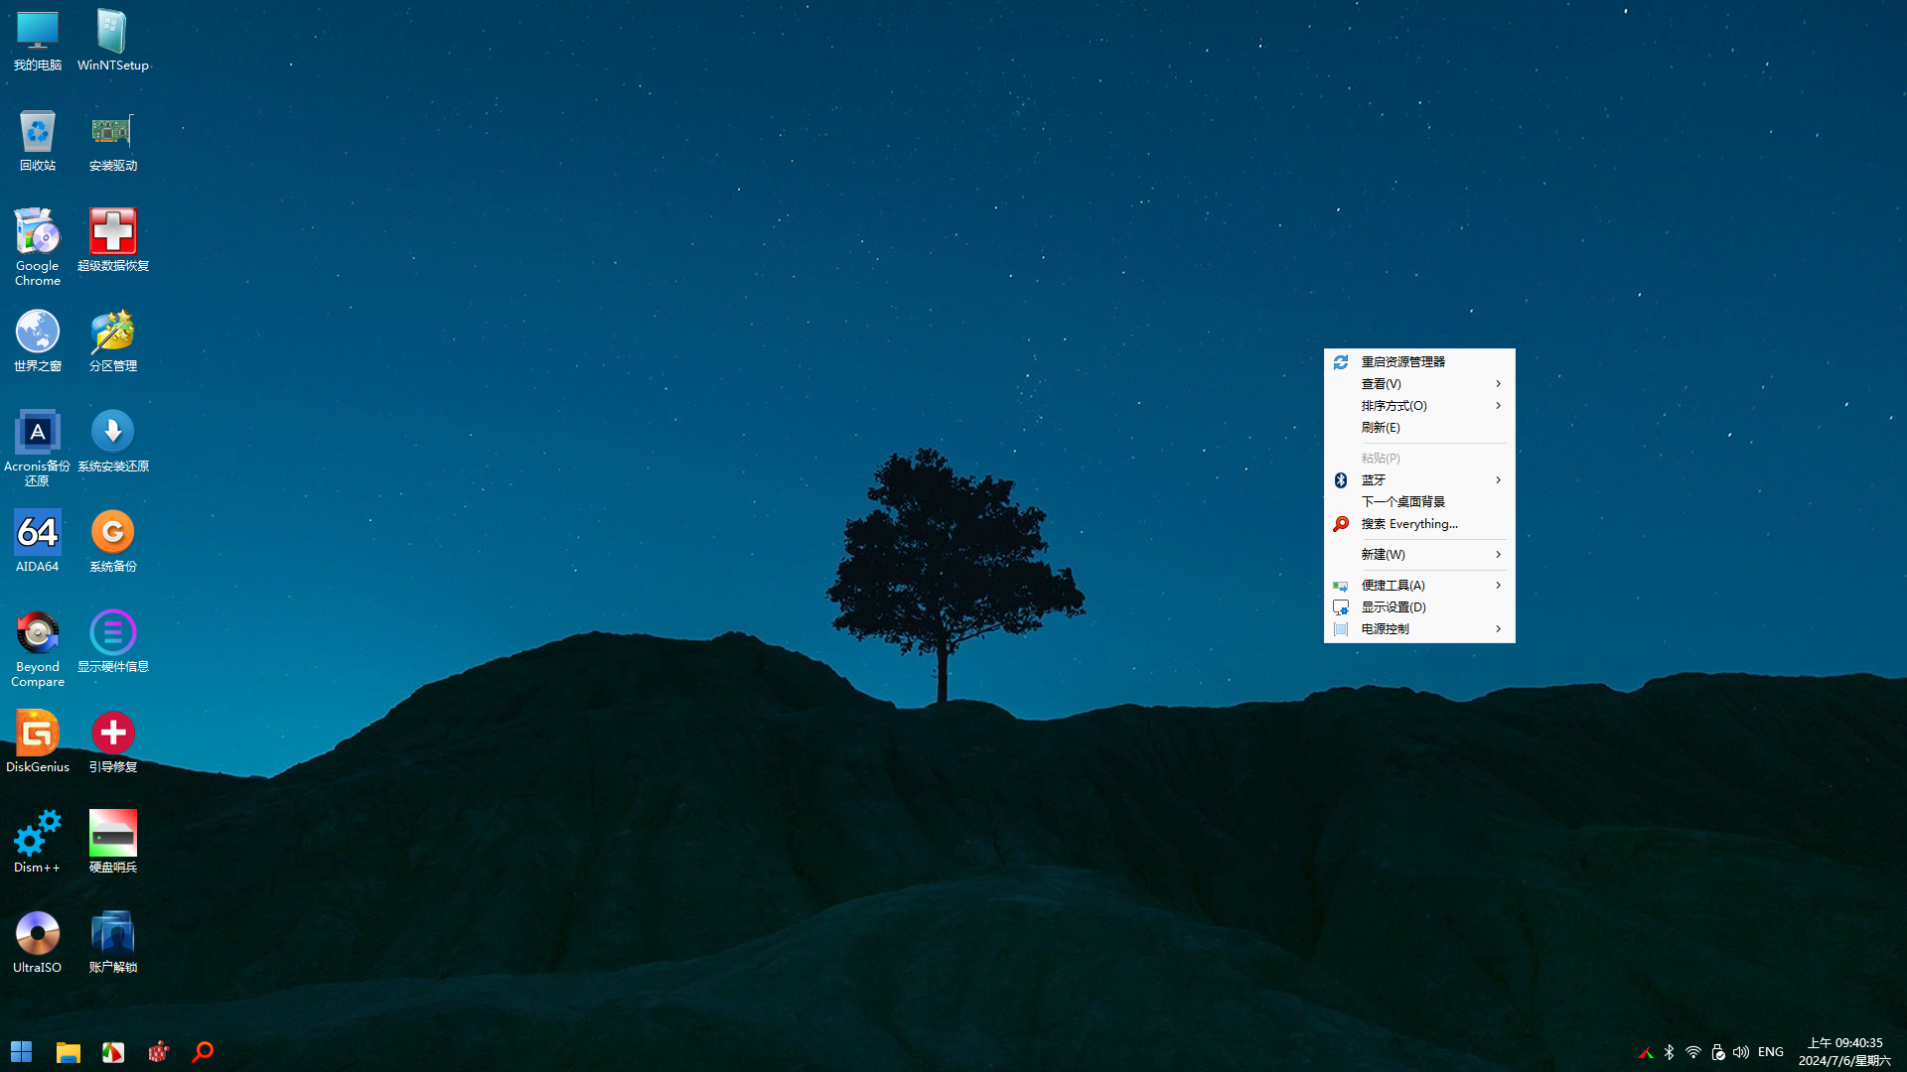
Task: Open 显示设置(D) from the menu
Action: click(x=1393, y=607)
